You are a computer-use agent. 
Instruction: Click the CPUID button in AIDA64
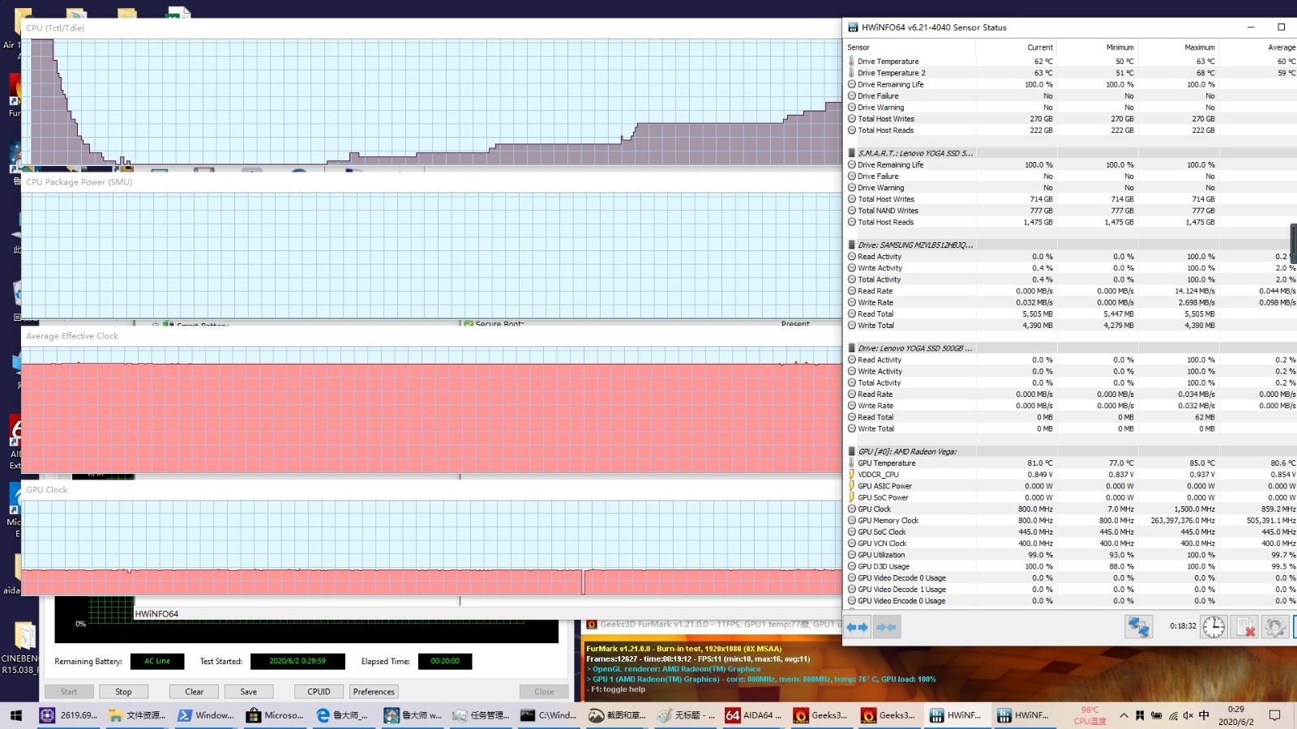(x=319, y=692)
